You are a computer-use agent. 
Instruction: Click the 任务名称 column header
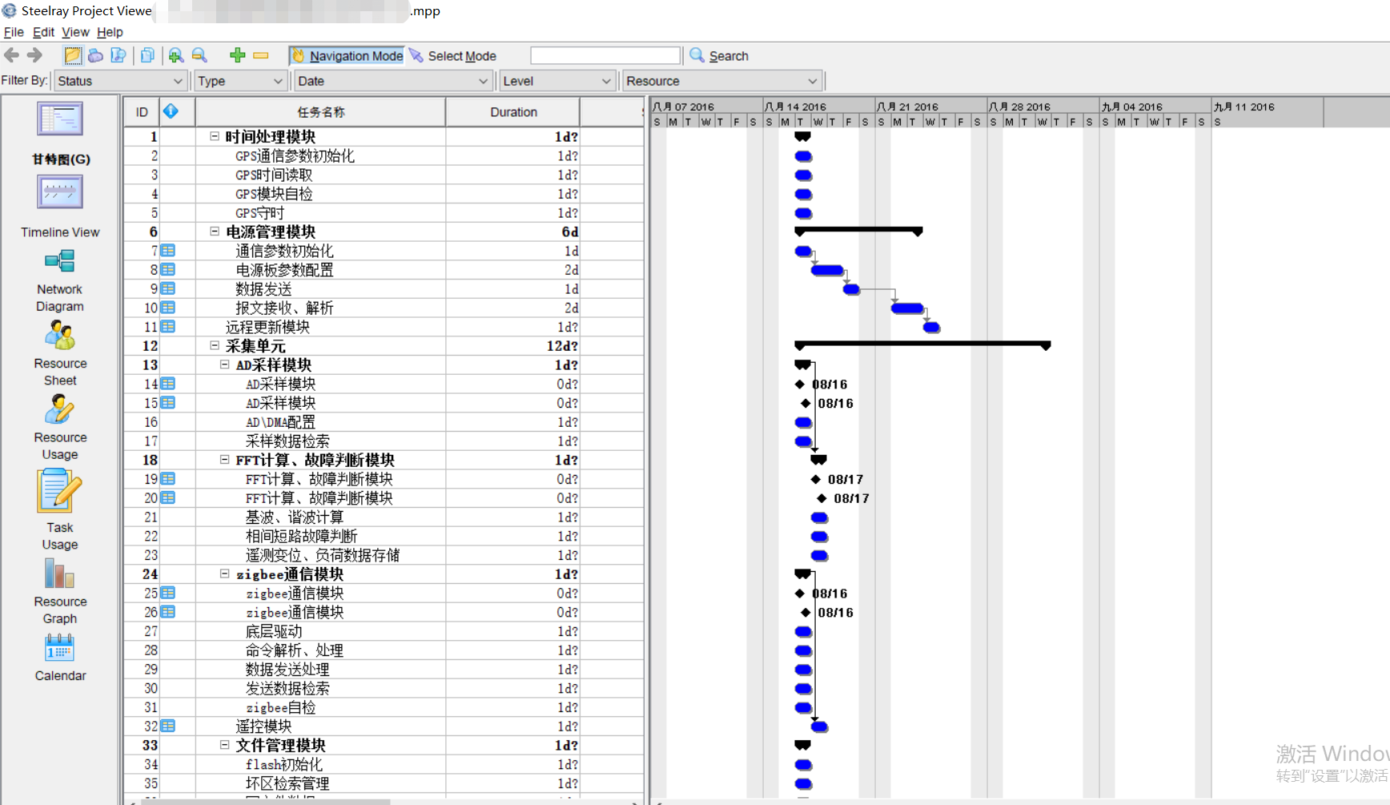320,112
